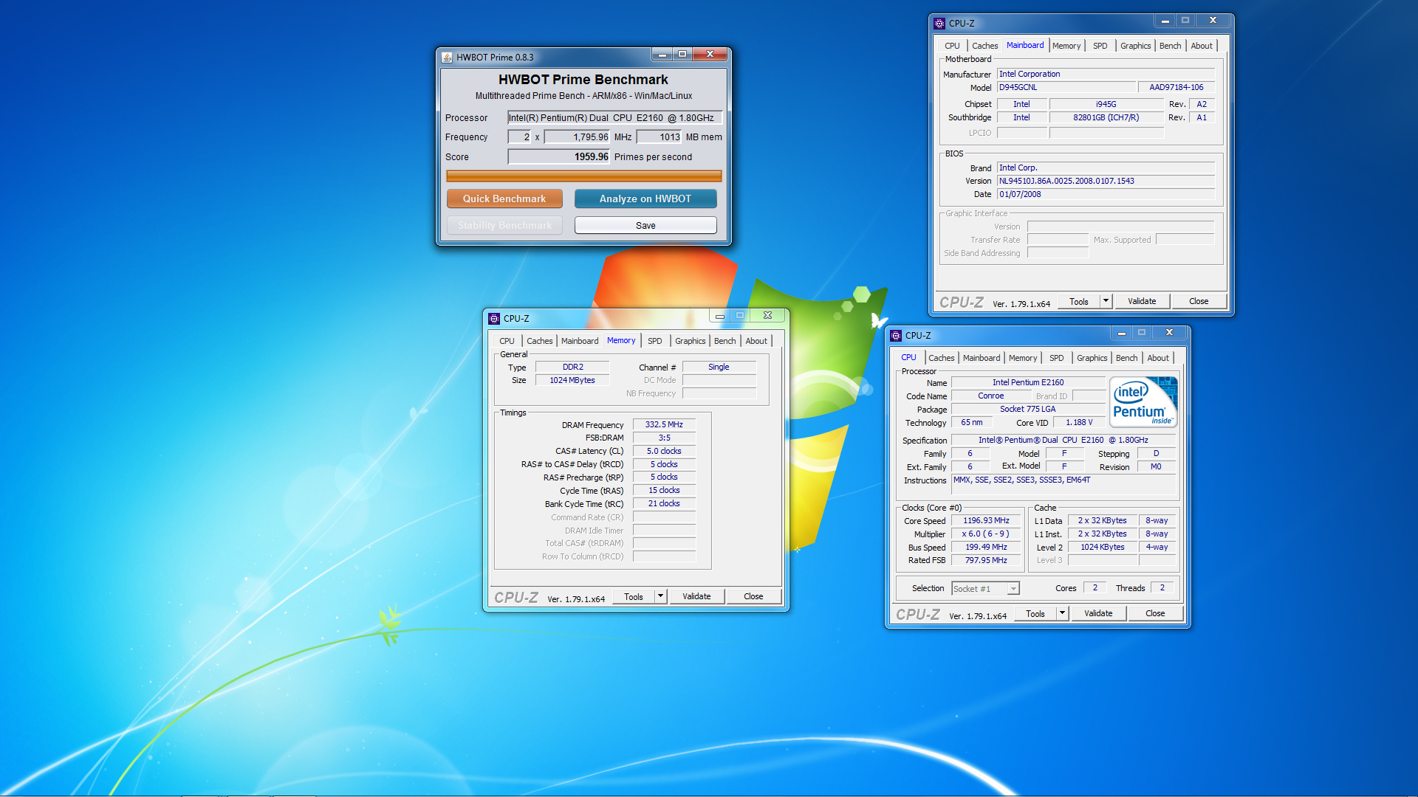
Task: Open Mainboard tab in CPU window
Action: [982, 358]
